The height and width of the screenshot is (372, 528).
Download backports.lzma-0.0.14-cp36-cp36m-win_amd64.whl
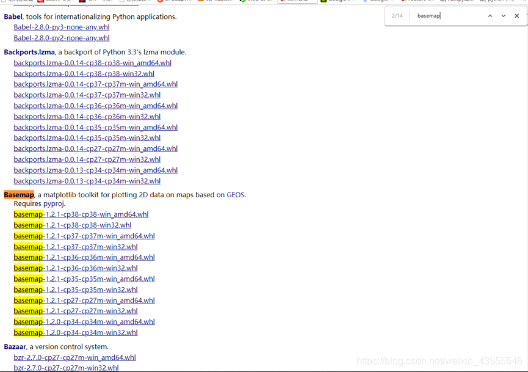[96, 106]
